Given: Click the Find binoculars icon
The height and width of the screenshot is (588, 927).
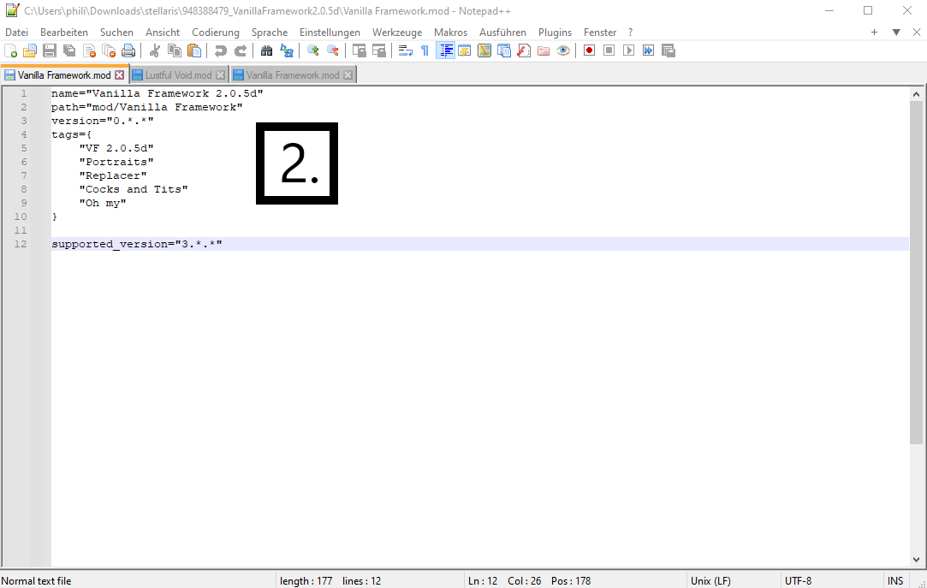Looking at the screenshot, I should click(267, 50).
